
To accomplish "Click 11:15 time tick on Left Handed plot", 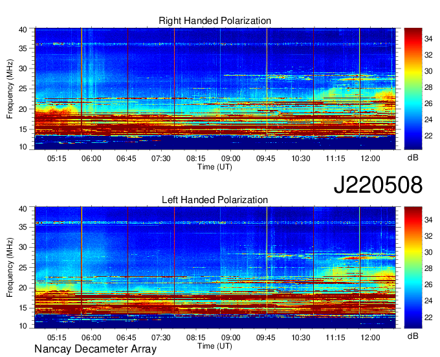I will pos(335,338).
